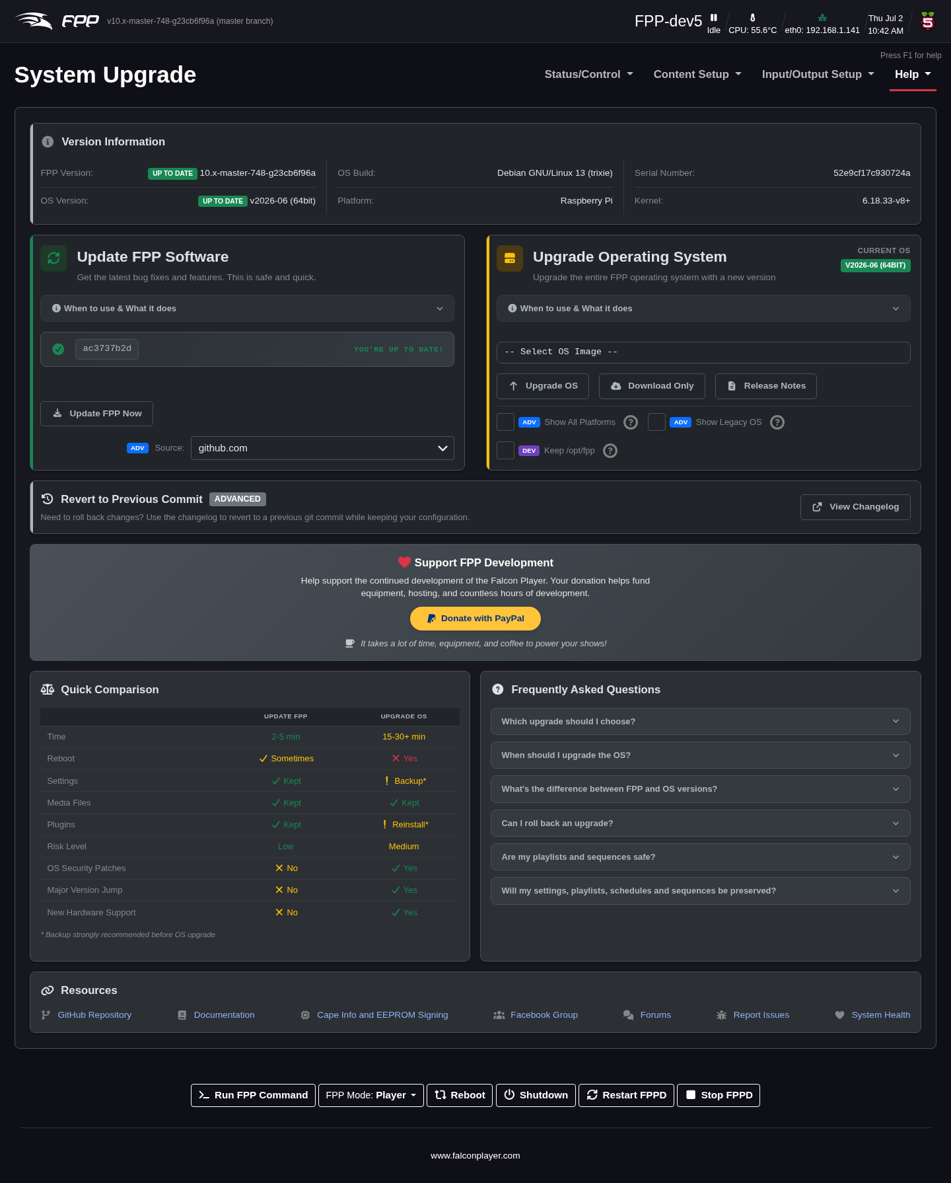Click the Documentation book icon
Viewport: 951px width, 1183px height.
click(x=182, y=1015)
